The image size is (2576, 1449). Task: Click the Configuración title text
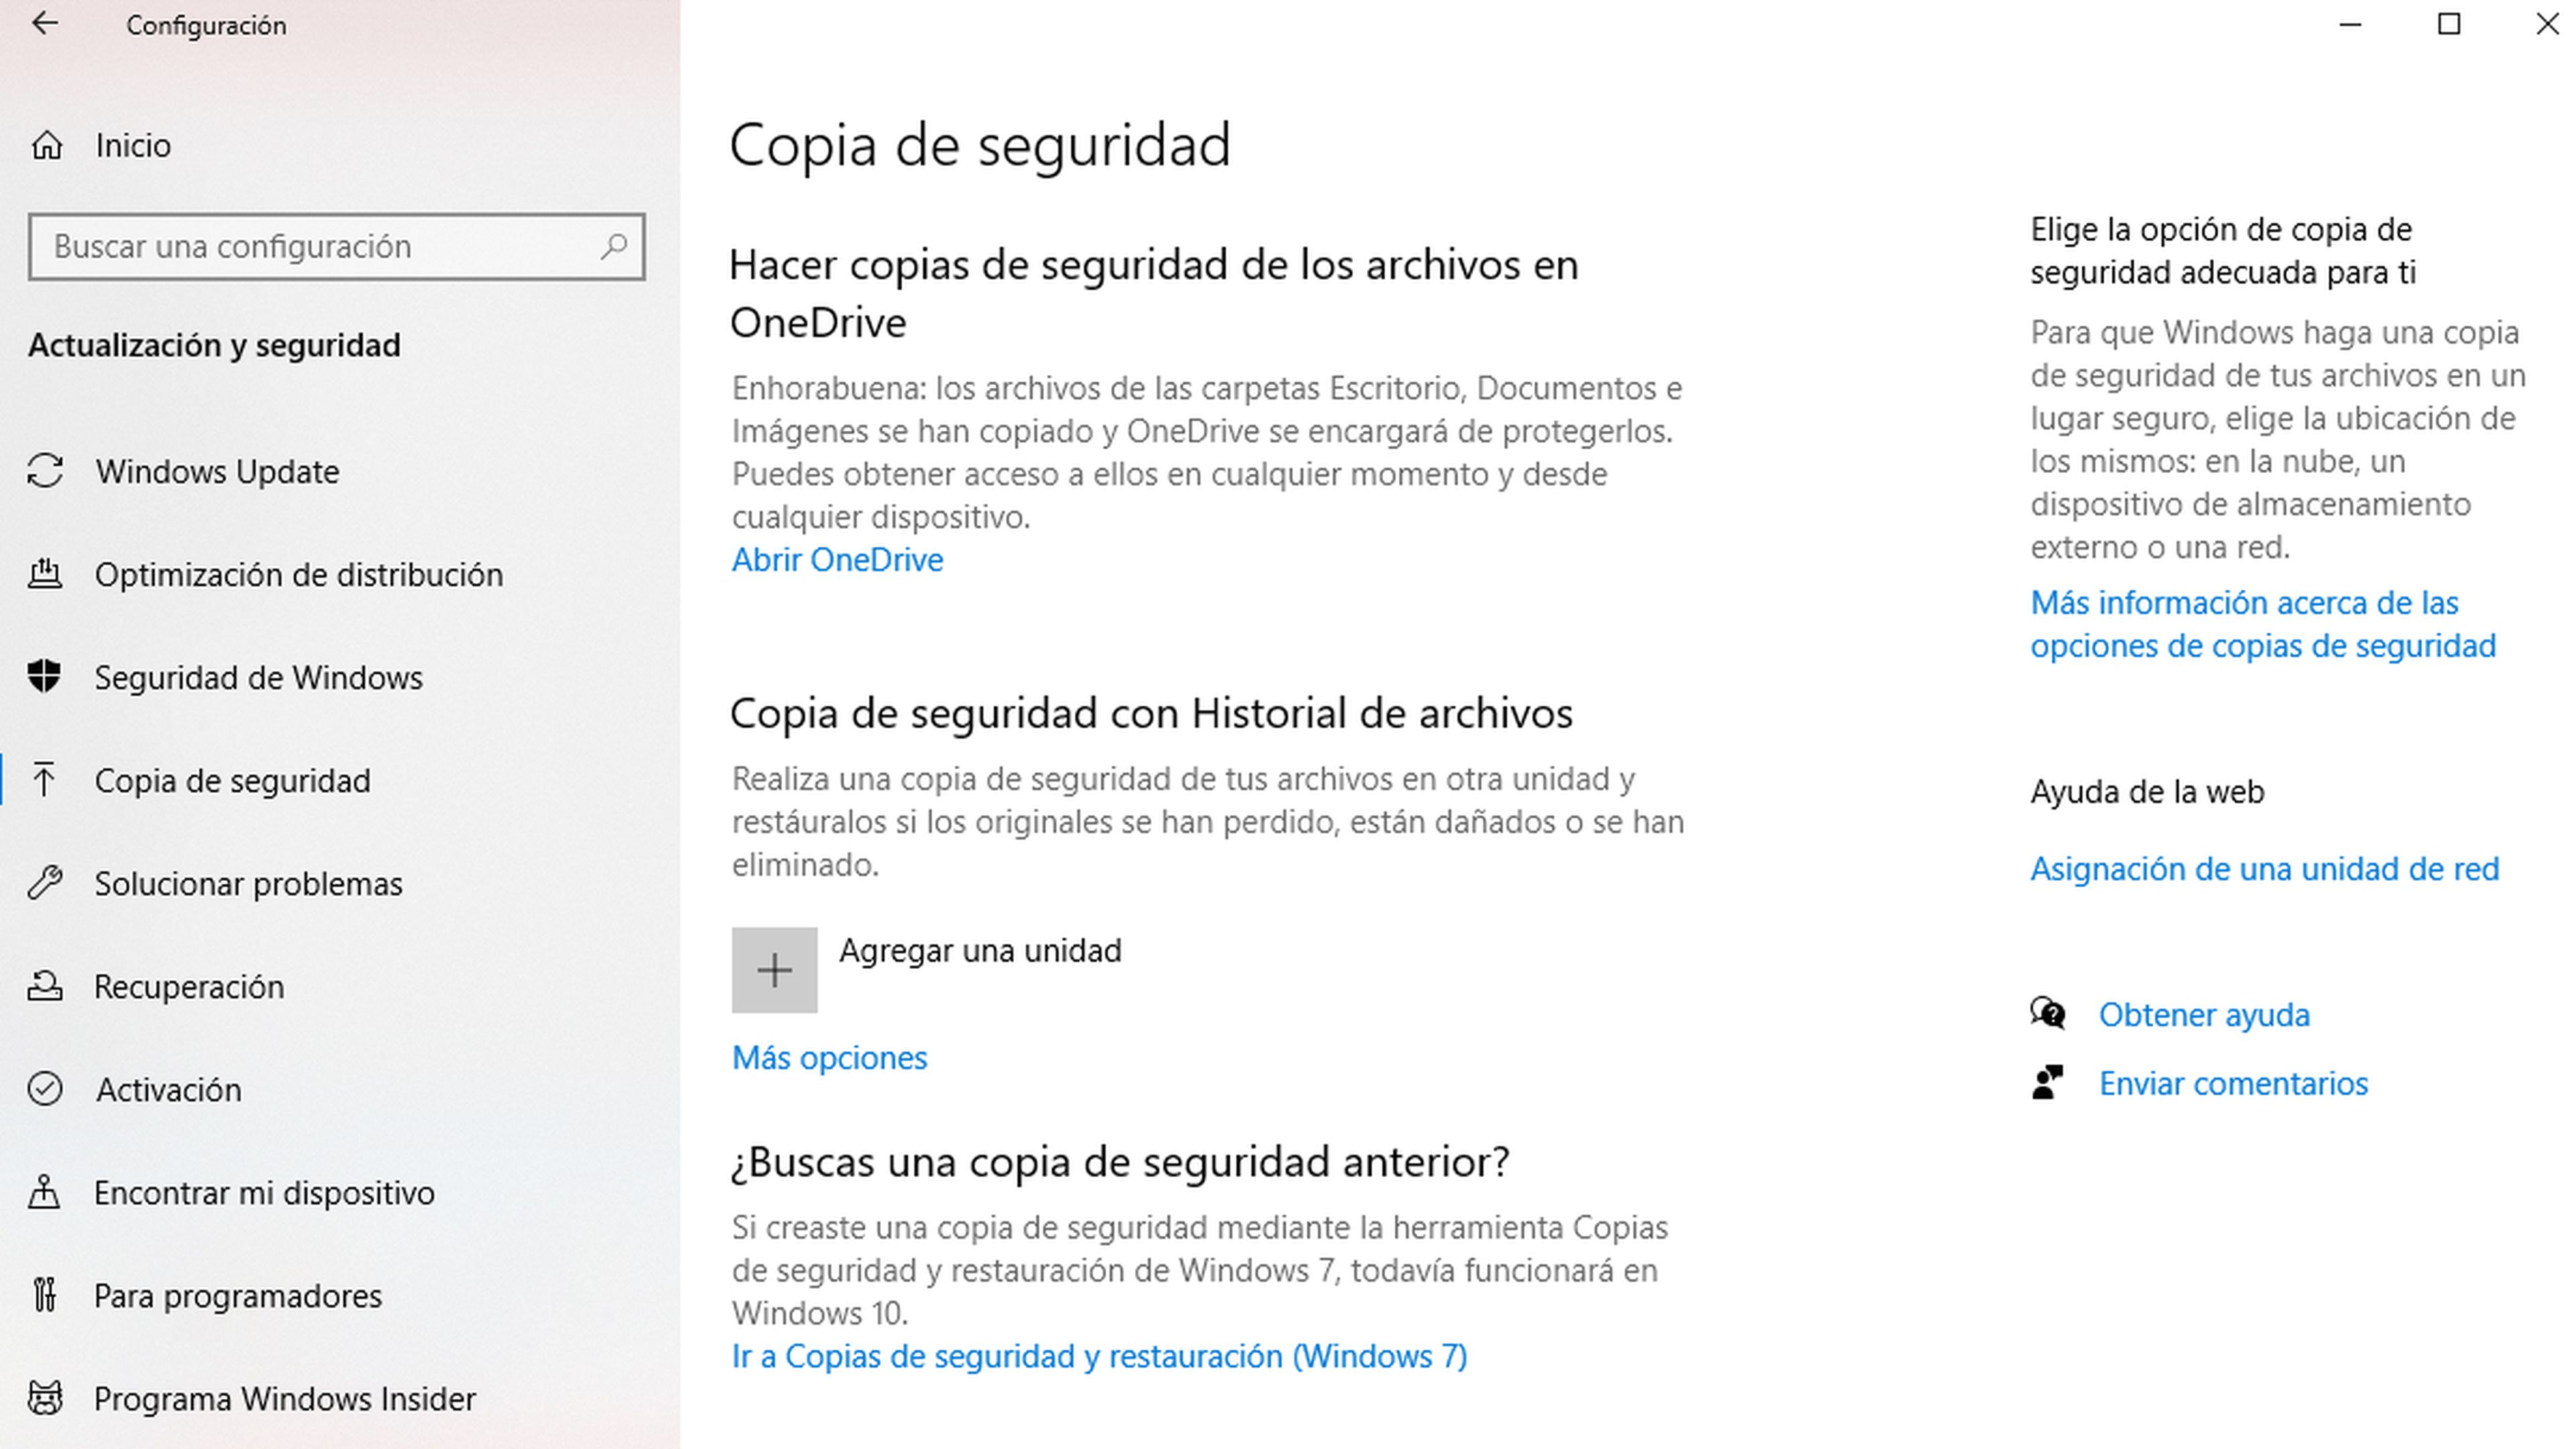coord(206,25)
